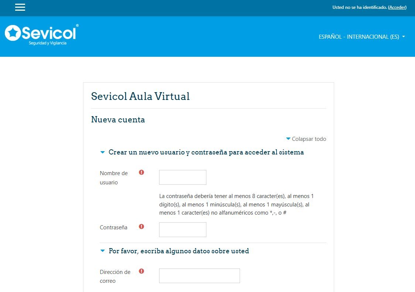
Task: Click the 'Contraseña' field label
Action: (114, 227)
